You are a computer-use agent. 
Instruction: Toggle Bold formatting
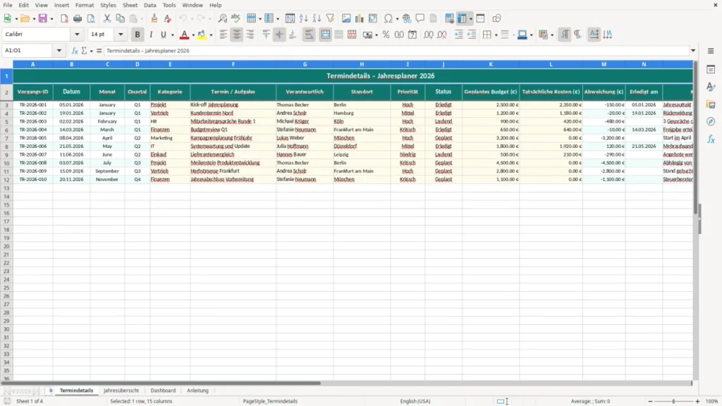(x=137, y=35)
